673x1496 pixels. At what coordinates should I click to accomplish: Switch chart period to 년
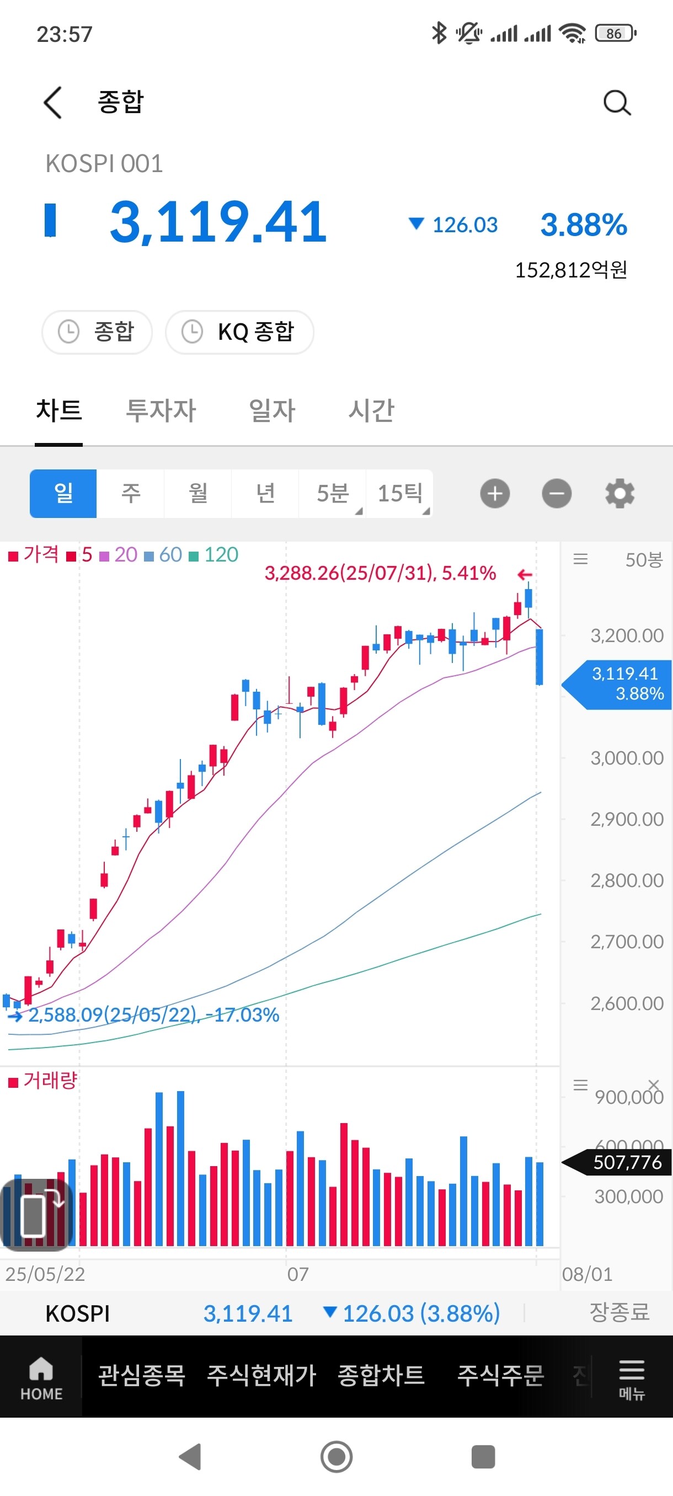point(265,494)
